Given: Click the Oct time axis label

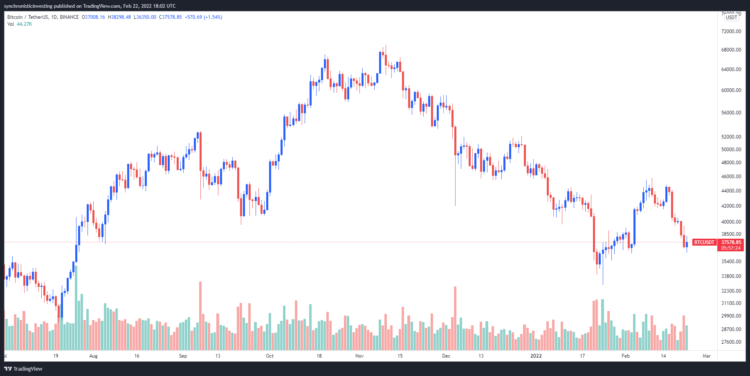Looking at the screenshot, I should (x=270, y=356).
